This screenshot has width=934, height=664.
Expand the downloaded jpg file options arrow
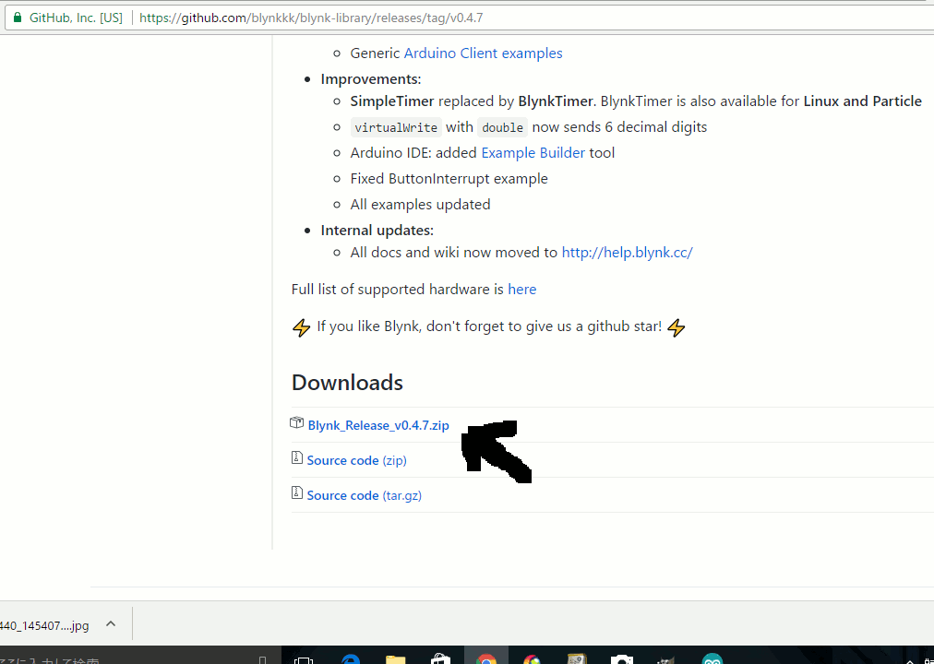111,623
